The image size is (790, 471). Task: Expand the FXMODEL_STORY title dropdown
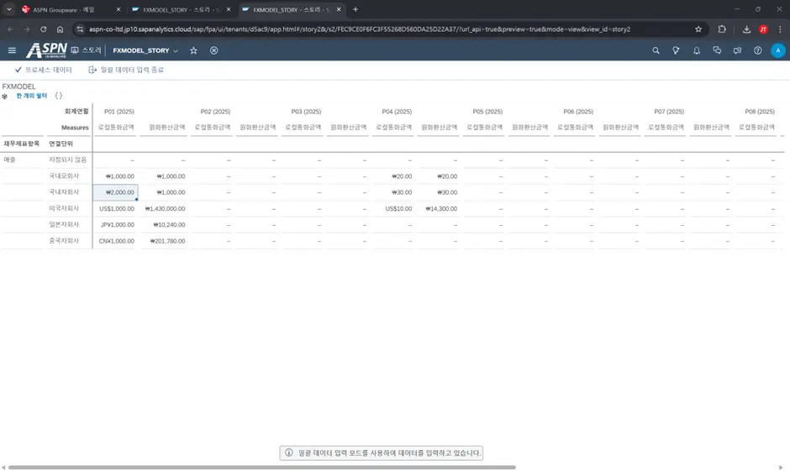click(176, 51)
